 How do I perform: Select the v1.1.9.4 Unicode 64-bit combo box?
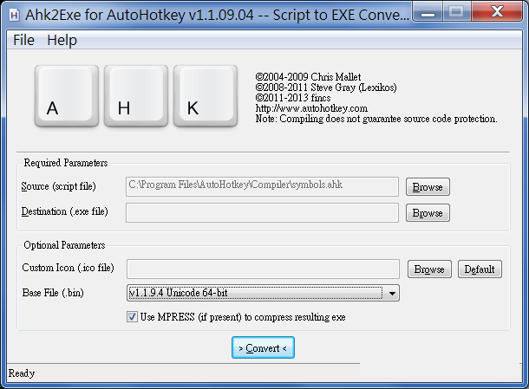pyautogui.click(x=256, y=294)
